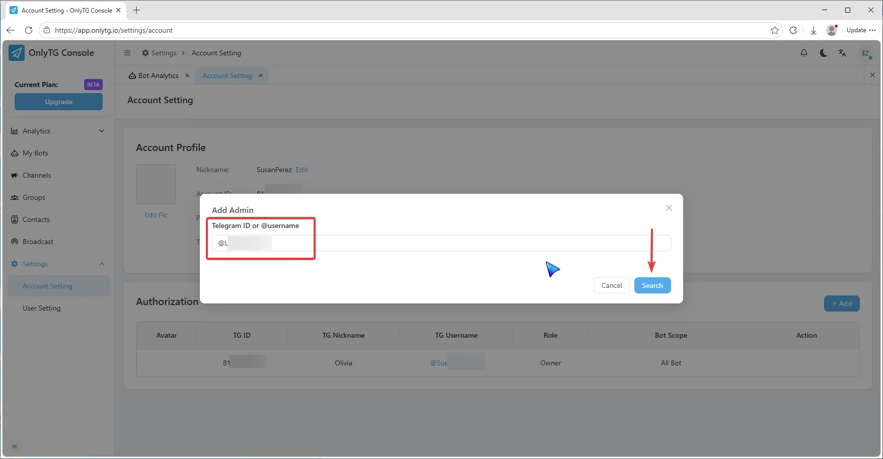Bookmark page with star icon

coord(774,30)
